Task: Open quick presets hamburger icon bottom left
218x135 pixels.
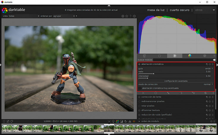Action: pyautogui.click(x=4, y=121)
